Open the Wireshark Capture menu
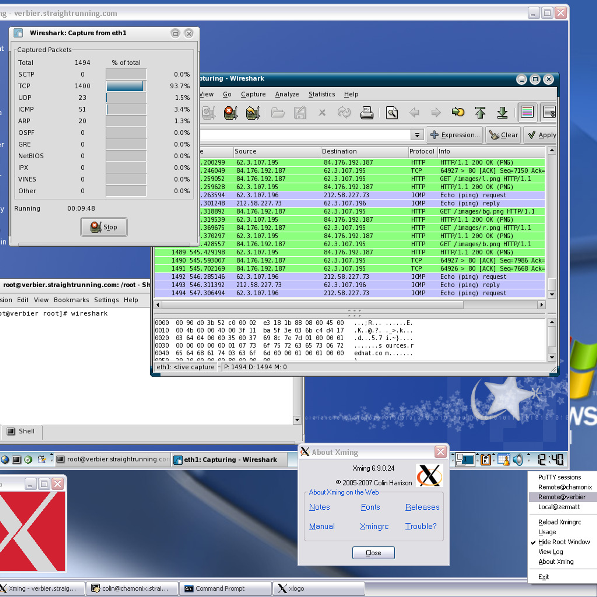Screen dimensions: 597x597 click(x=253, y=94)
